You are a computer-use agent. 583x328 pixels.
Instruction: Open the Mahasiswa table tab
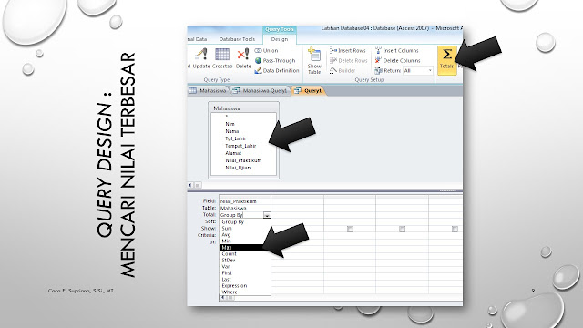(x=208, y=91)
